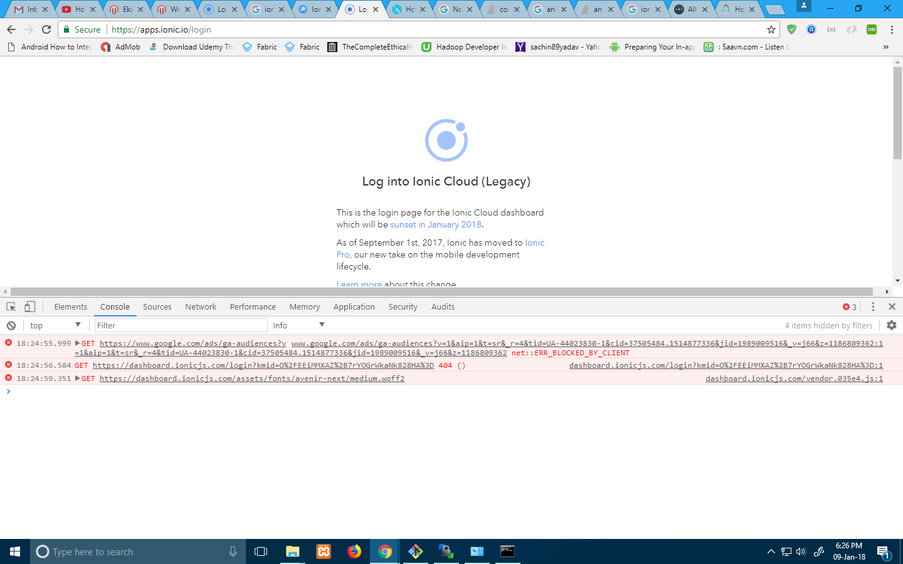
Task: Open the Windows Start menu
Action: coord(15,551)
